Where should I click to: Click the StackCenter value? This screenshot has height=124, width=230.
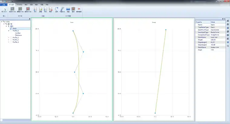point(215,30)
